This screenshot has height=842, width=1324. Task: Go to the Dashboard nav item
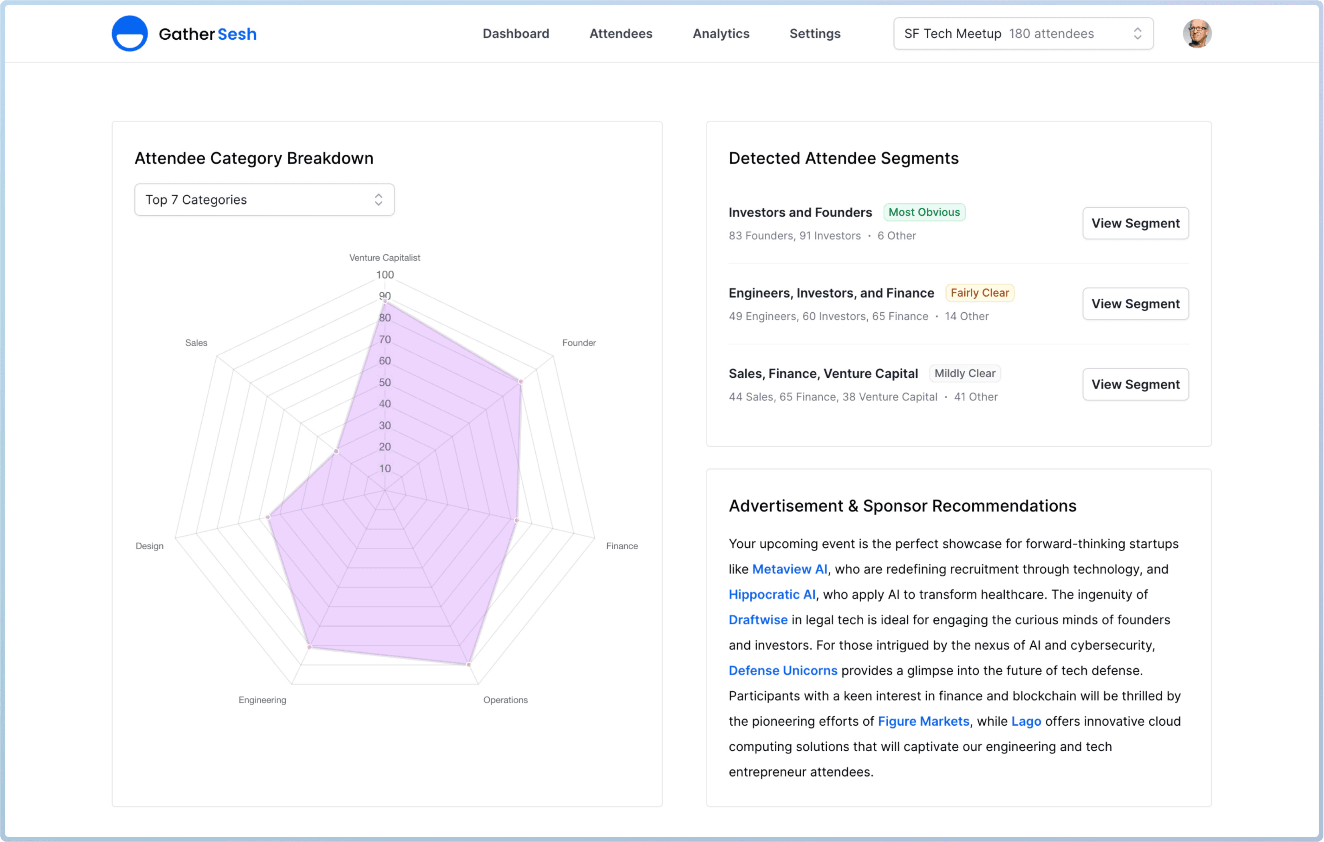point(515,34)
